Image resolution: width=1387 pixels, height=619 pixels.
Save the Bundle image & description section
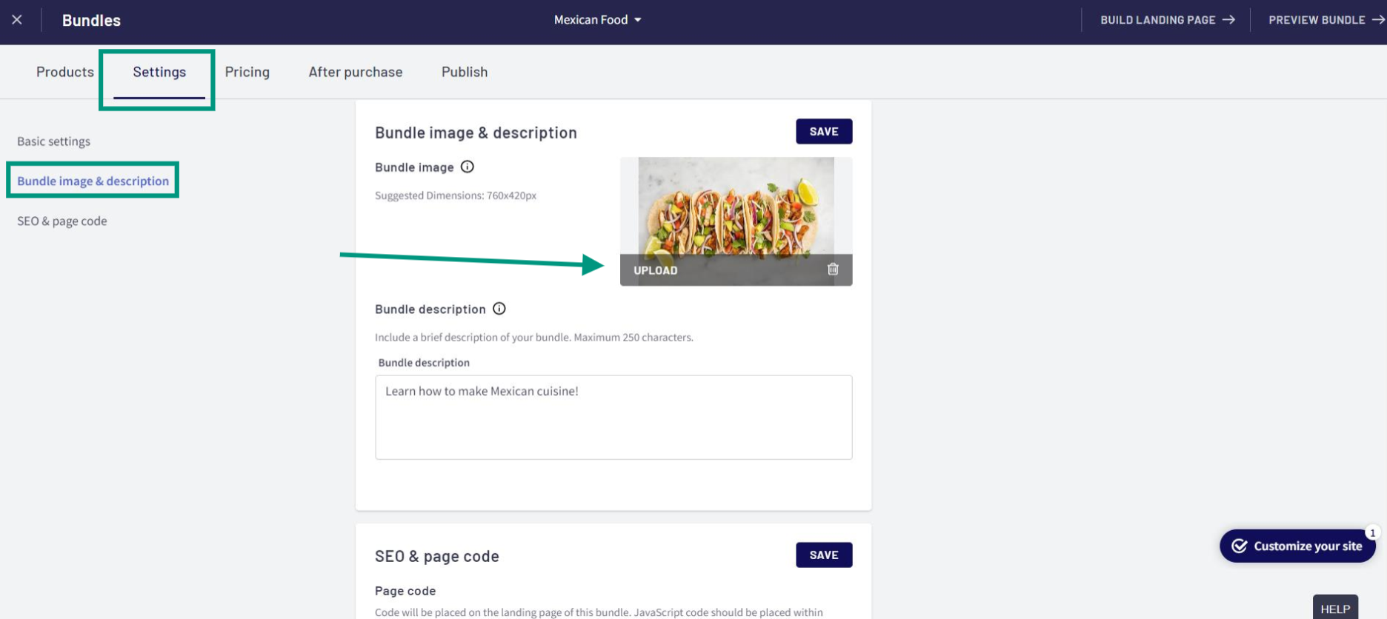(x=824, y=132)
